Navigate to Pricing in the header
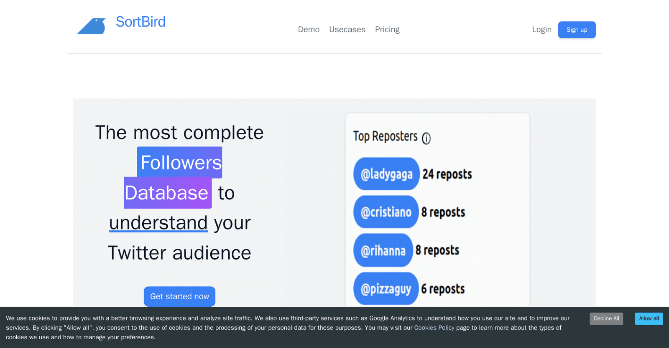Viewport: 669px width, 348px height. tap(387, 30)
